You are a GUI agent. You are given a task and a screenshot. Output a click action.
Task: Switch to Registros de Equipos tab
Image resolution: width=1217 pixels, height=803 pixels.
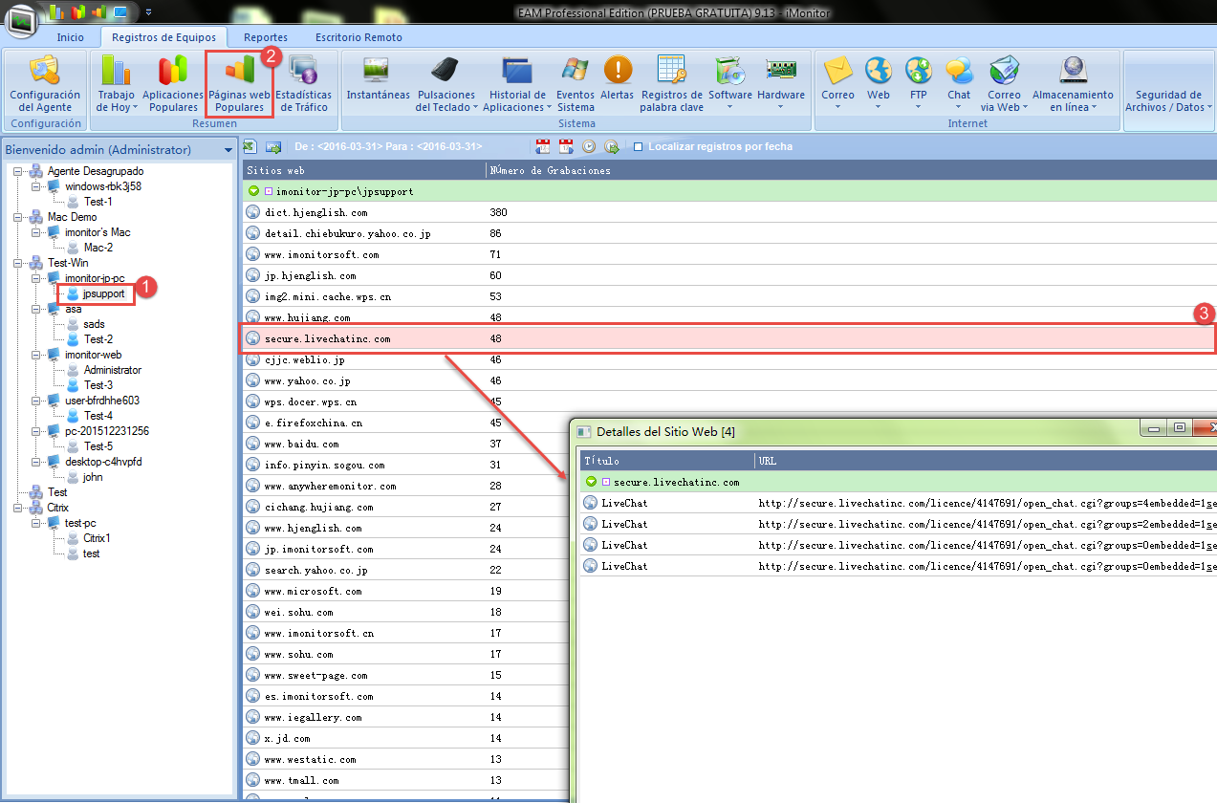pos(163,37)
